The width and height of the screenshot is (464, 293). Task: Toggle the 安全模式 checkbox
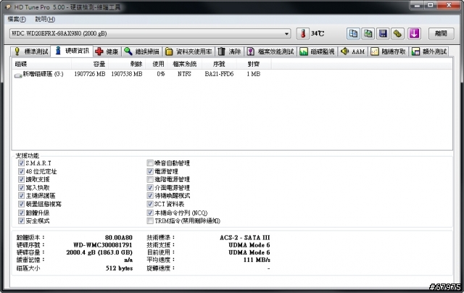[21, 220]
